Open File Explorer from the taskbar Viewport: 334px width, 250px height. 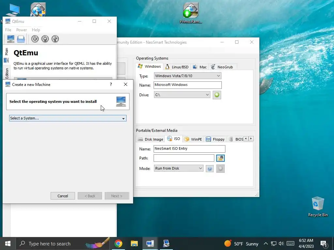pos(134,243)
